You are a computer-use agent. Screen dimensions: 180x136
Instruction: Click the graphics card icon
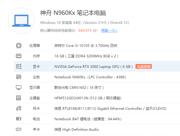coord(19,66)
